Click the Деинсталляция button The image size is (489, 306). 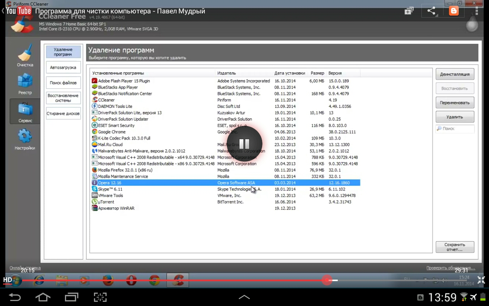[x=455, y=74]
